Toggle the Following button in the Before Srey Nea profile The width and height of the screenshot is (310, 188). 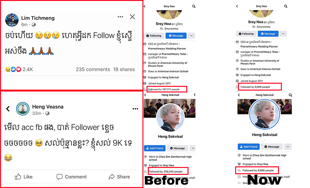154,36
